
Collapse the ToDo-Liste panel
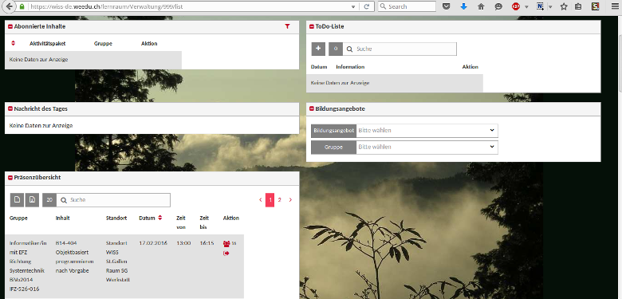[312, 26]
